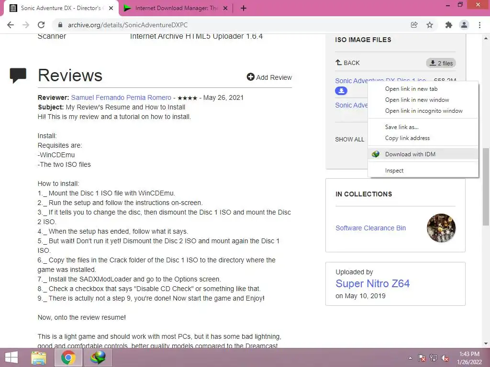Viewport: 490px width, 367px height.
Task: Click the network tray icon
Action: click(434, 358)
